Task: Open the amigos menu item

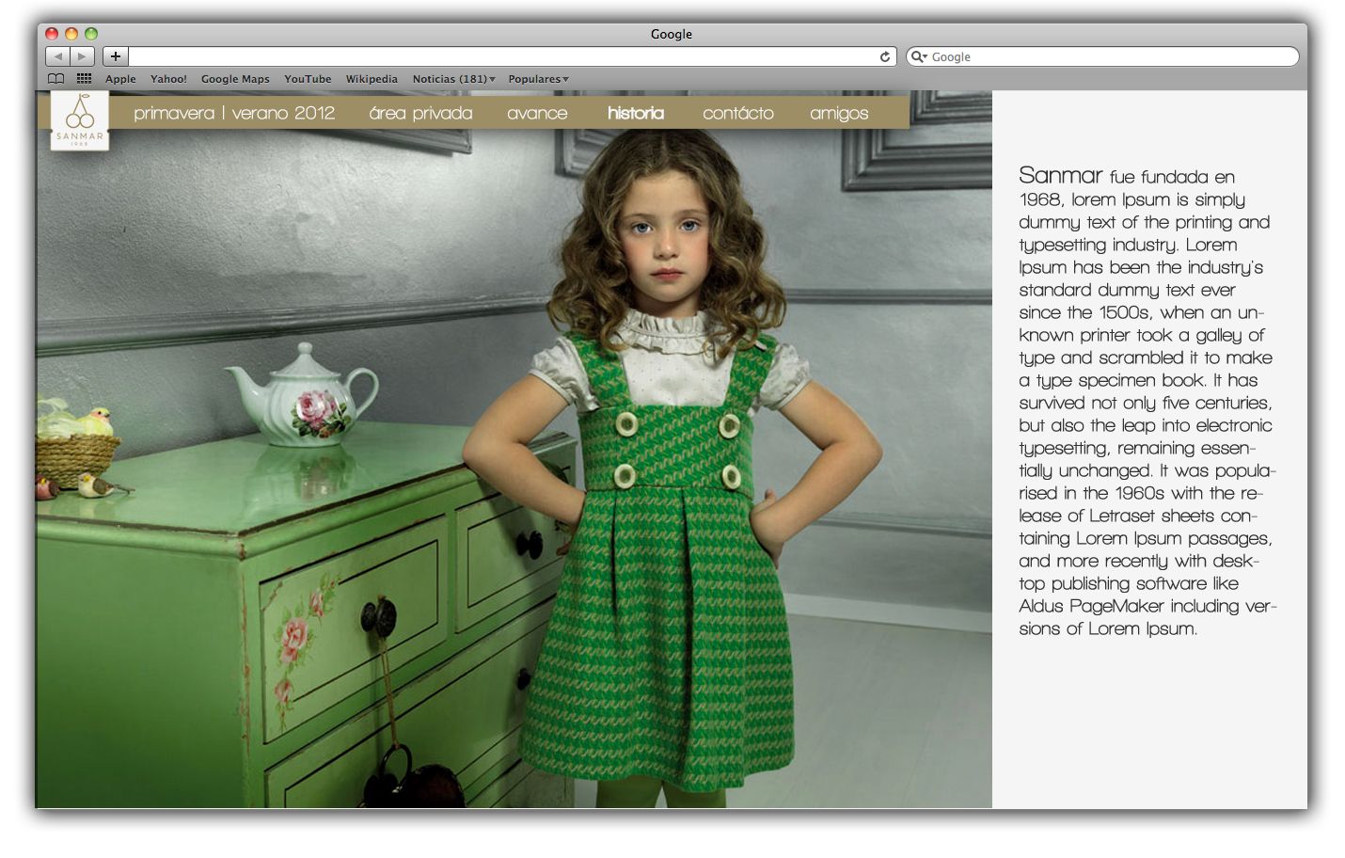Action: [839, 113]
